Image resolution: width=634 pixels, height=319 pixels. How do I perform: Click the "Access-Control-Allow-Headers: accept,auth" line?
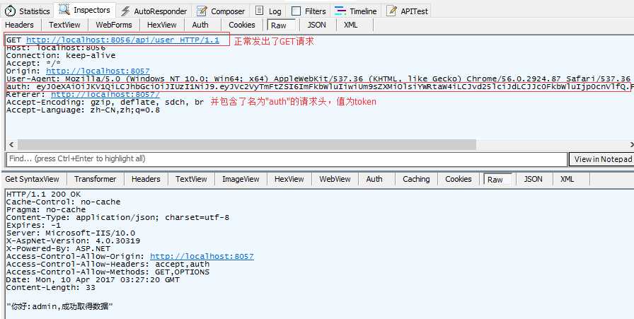[x=108, y=264]
